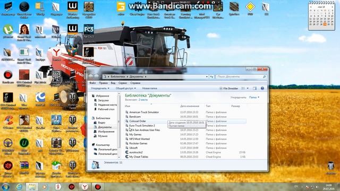Screen dimensions: 340x191
Task: Select Изображения under Библиотеки
Action: pos(106,132)
